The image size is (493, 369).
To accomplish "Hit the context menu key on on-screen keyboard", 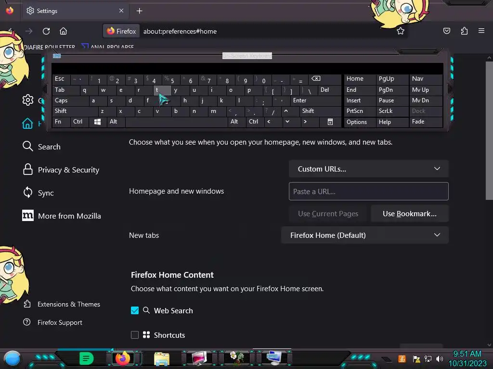I will [330, 122].
